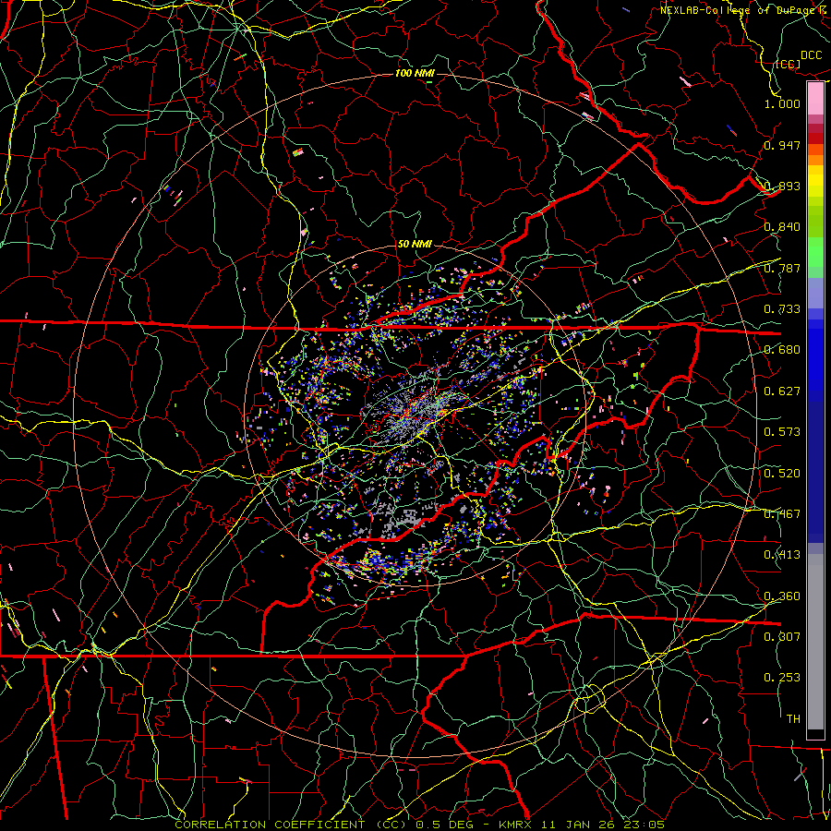Click the "100 NMI" range ring label
The width and height of the screenshot is (831, 831).
click(x=415, y=73)
